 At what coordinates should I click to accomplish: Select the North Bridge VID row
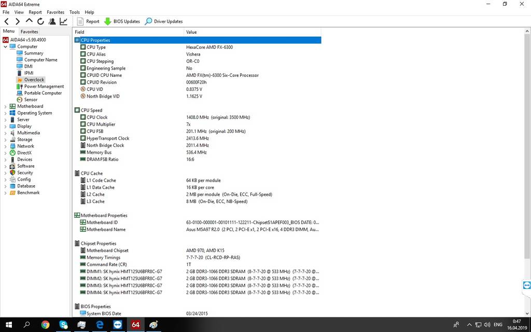198,96
